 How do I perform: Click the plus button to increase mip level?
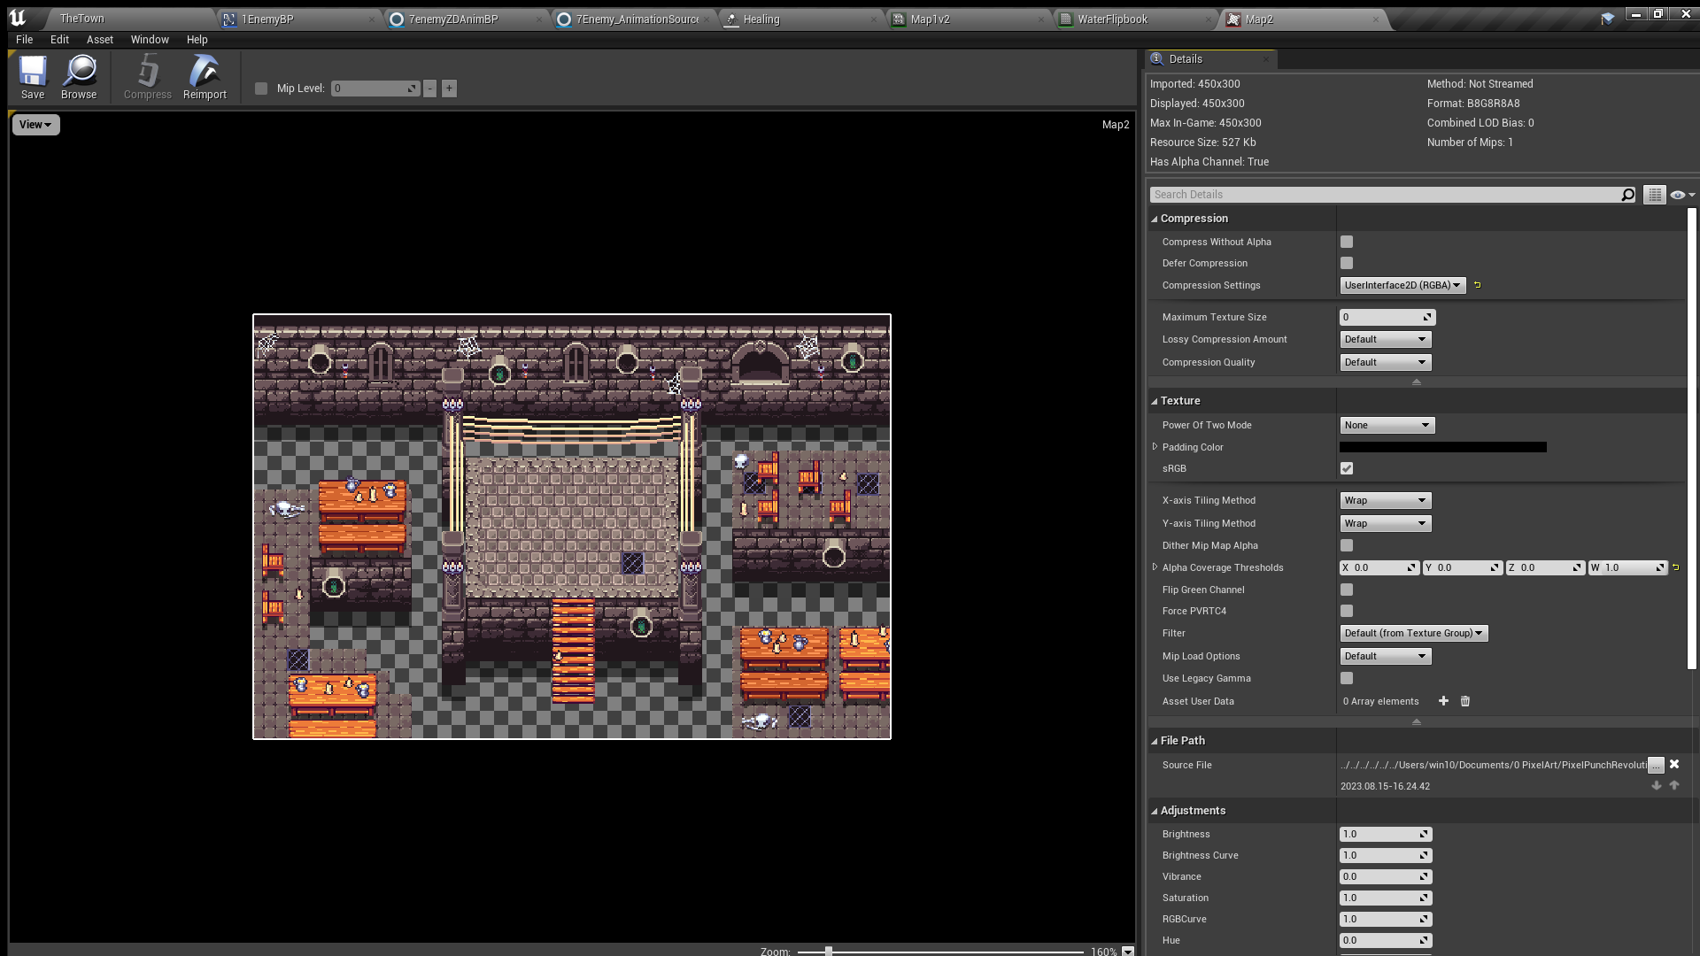pos(449,89)
